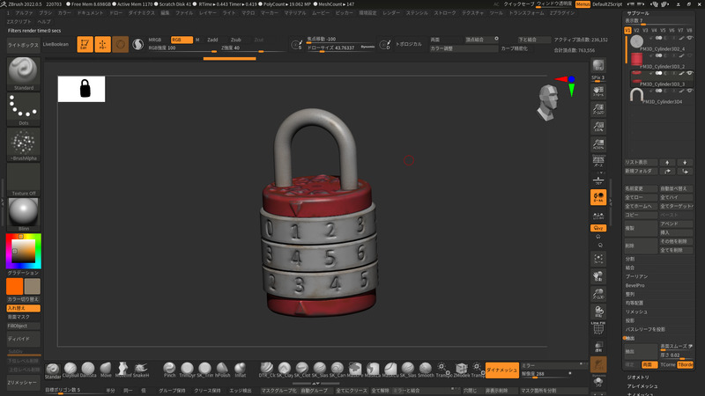The image size is (705, 396).
Task: Open the Dots stroke type picker
Action: click(x=23, y=109)
